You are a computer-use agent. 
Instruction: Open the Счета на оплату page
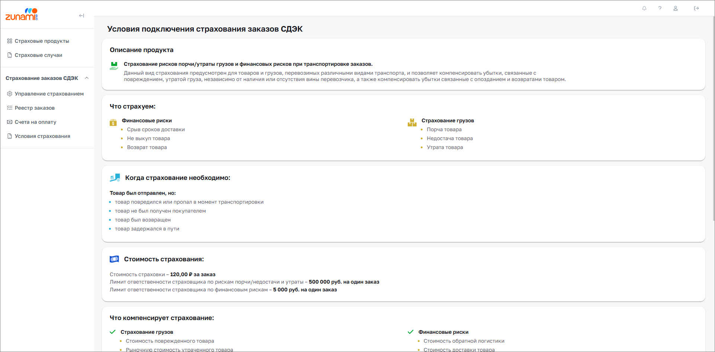tap(35, 122)
